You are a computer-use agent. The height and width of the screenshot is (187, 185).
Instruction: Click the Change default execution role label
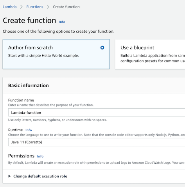coord(40,176)
